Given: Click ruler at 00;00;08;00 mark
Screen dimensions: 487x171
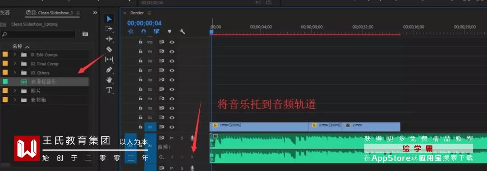Looking at the screenshot, I should tap(312, 27).
